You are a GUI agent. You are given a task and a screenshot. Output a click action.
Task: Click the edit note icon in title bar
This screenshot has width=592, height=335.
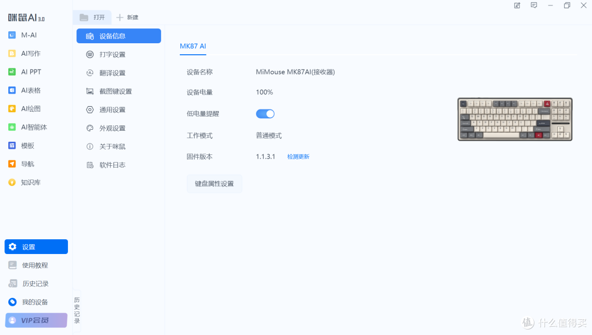pos(517,5)
